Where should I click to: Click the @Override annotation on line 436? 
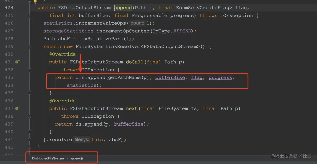[x=62, y=101]
